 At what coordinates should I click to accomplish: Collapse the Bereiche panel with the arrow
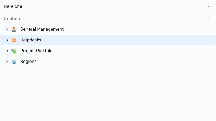tap(209, 6)
